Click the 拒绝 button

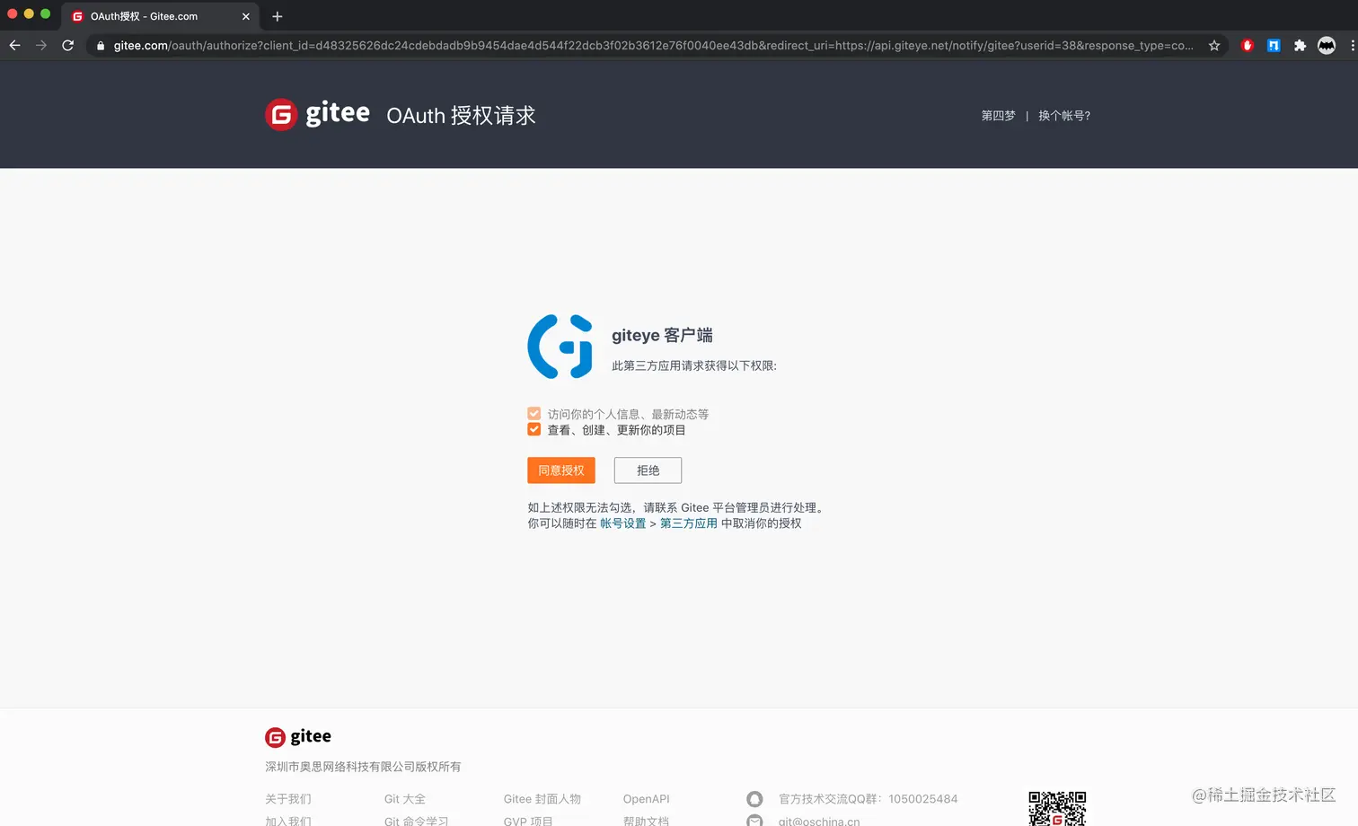coord(648,470)
